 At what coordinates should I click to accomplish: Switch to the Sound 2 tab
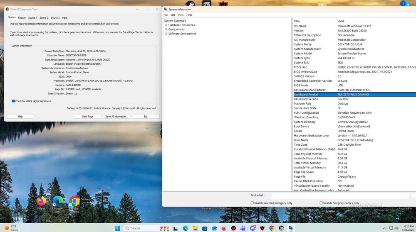pos(44,18)
